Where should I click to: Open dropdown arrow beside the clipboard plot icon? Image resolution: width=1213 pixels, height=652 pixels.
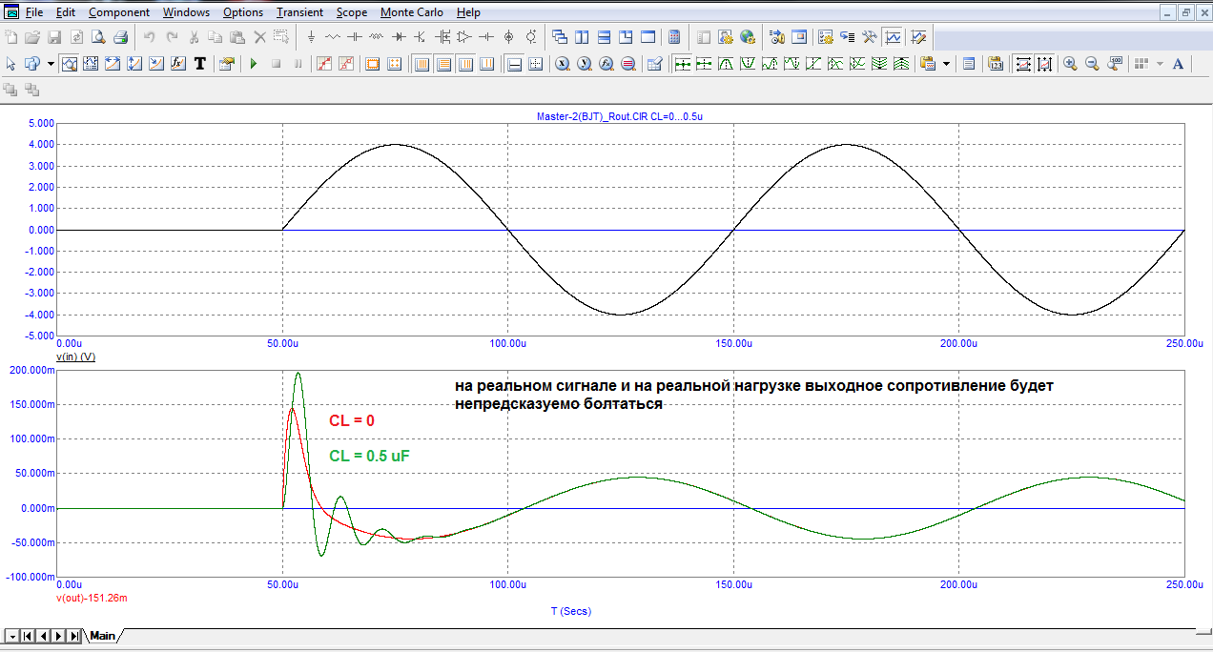coord(946,64)
